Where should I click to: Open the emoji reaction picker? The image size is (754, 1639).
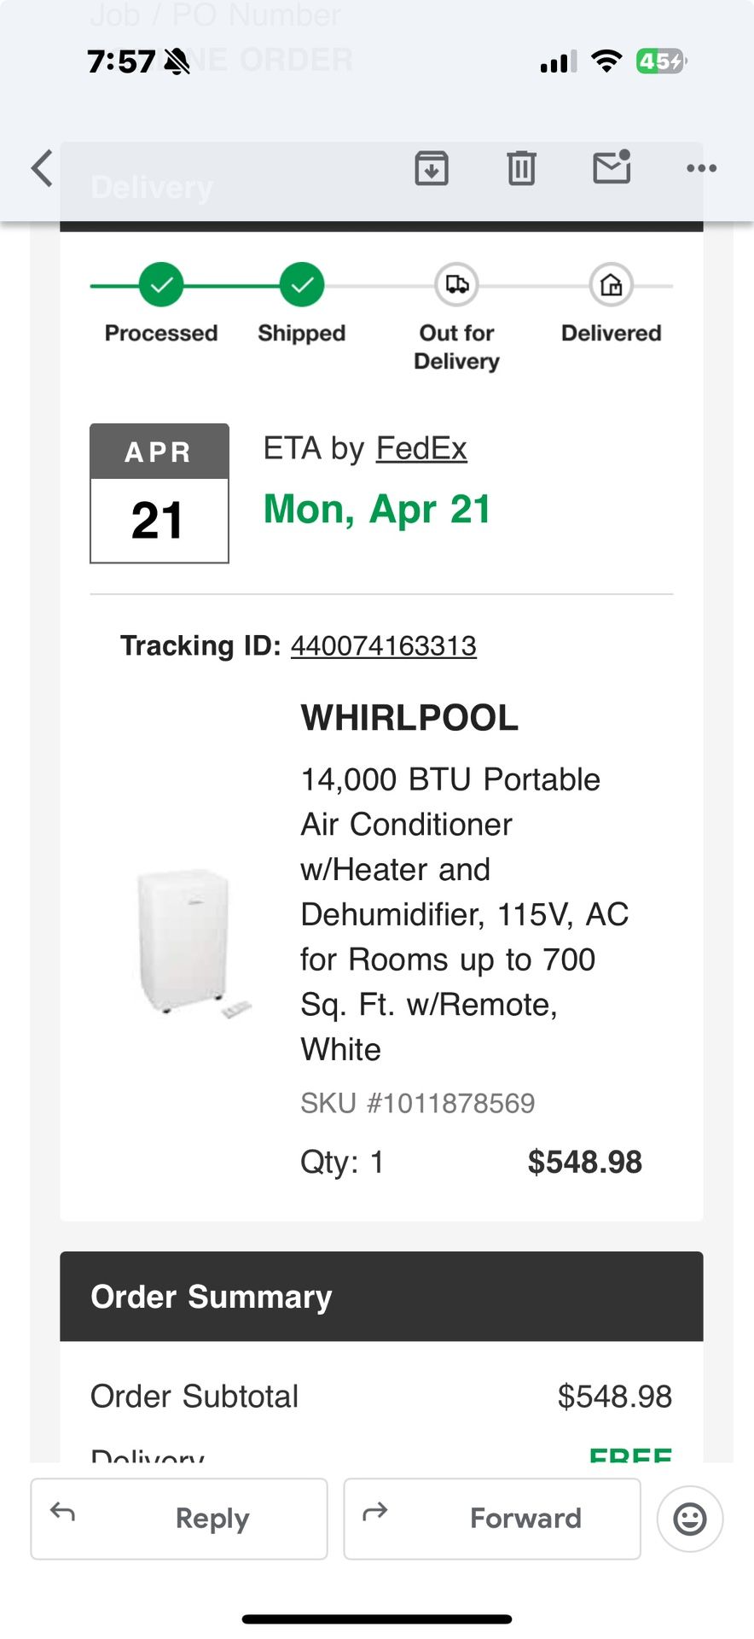[689, 1519]
